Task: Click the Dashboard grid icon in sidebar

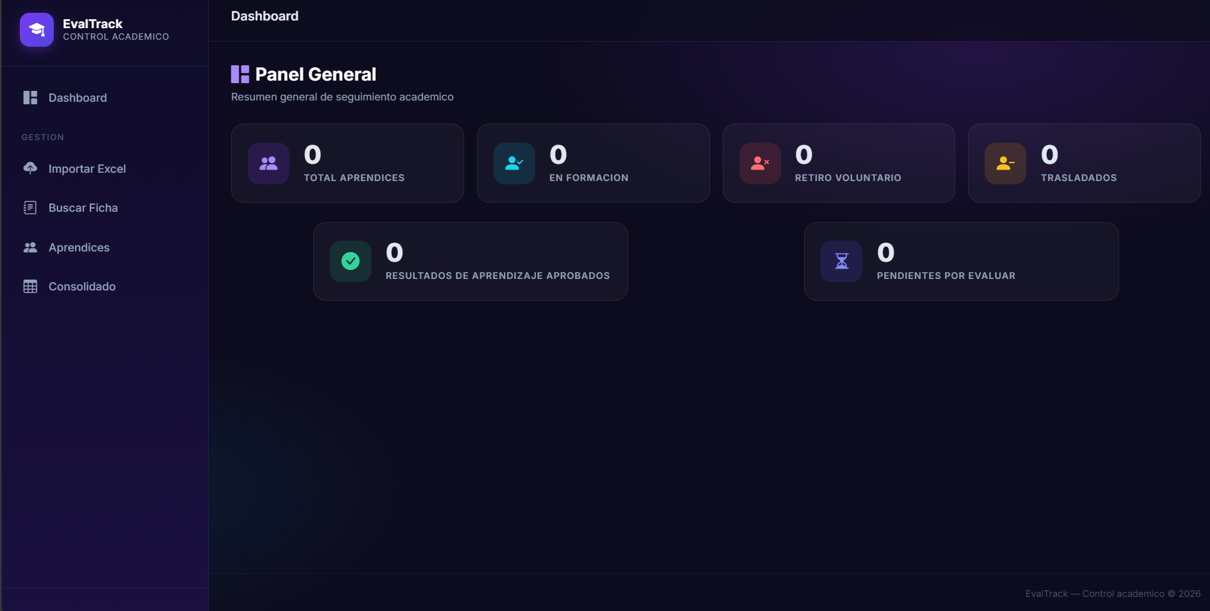Action: tap(30, 97)
